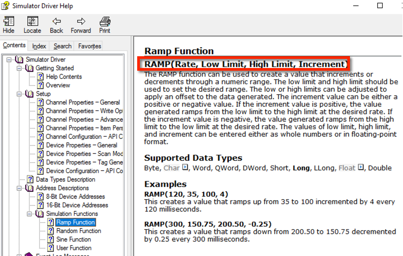
Task: Open the Float data type link
Action: [x=347, y=168]
